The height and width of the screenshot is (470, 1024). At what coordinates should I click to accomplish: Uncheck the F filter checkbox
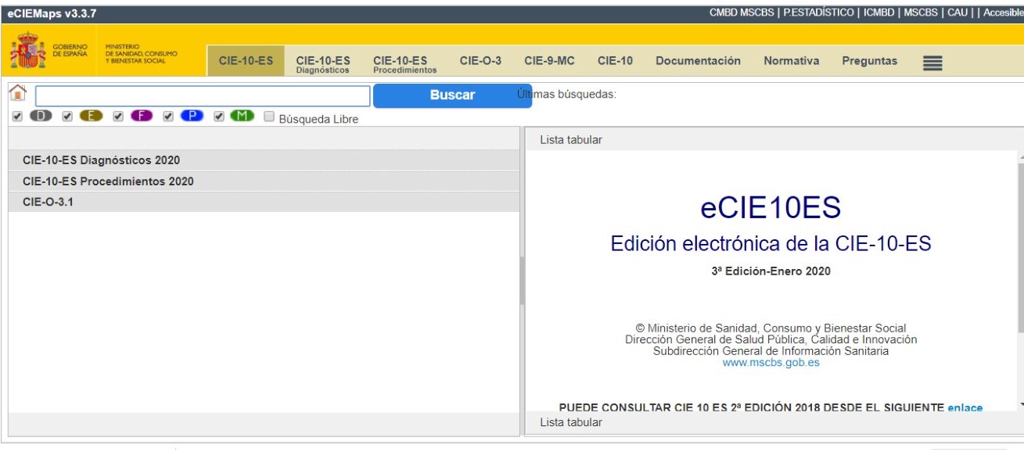coord(119,117)
